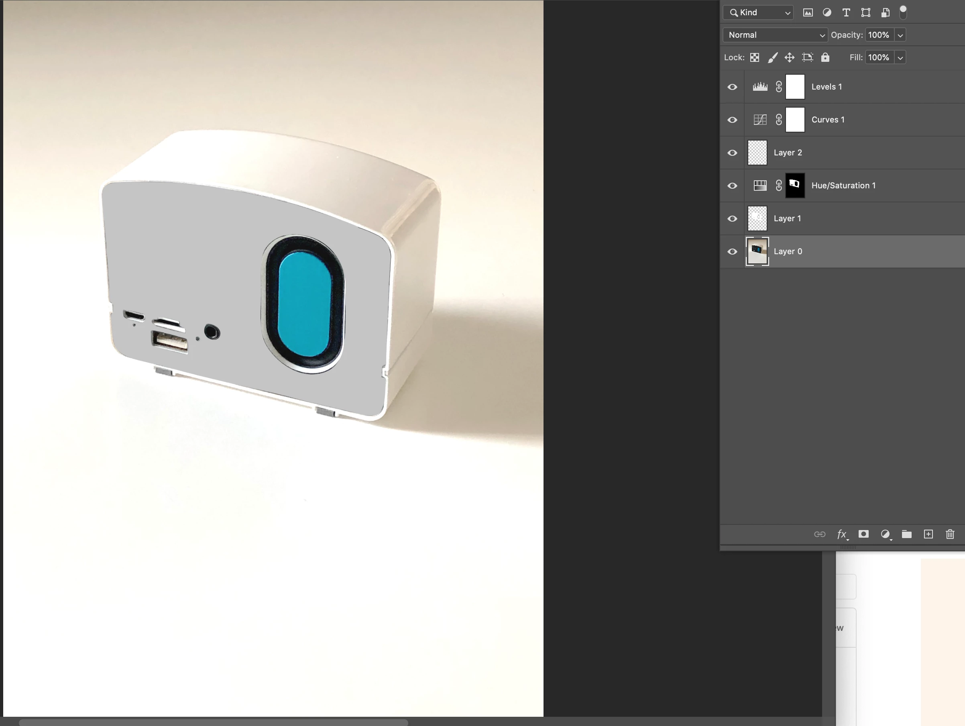Click lock transparent pixels icon
This screenshot has height=726, width=965.
[755, 57]
